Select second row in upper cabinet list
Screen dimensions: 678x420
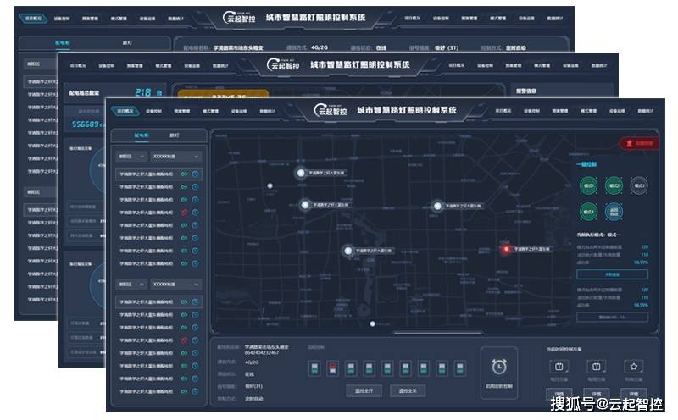coord(158,187)
